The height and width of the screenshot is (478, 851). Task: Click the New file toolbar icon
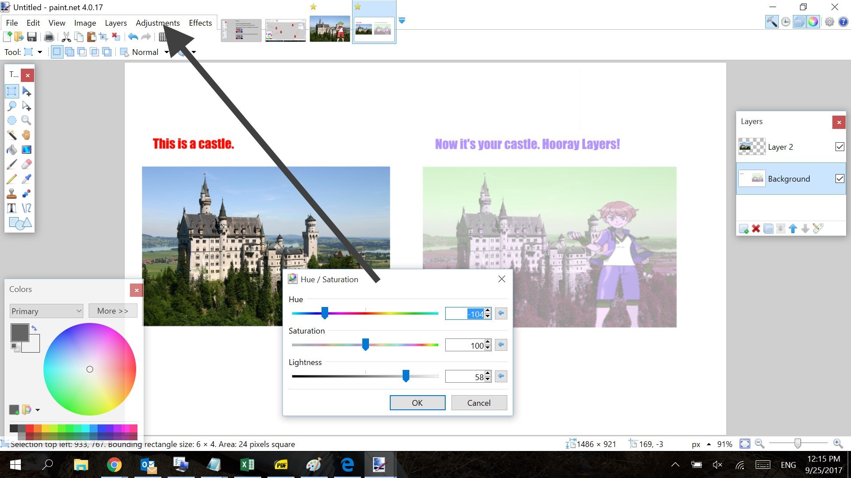tap(8, 37)
